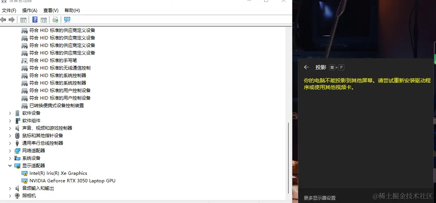Go back using the arrow in 投影 panel
Image resolution: width=436 pixels, height=203 pixels.
pos(307,67)
